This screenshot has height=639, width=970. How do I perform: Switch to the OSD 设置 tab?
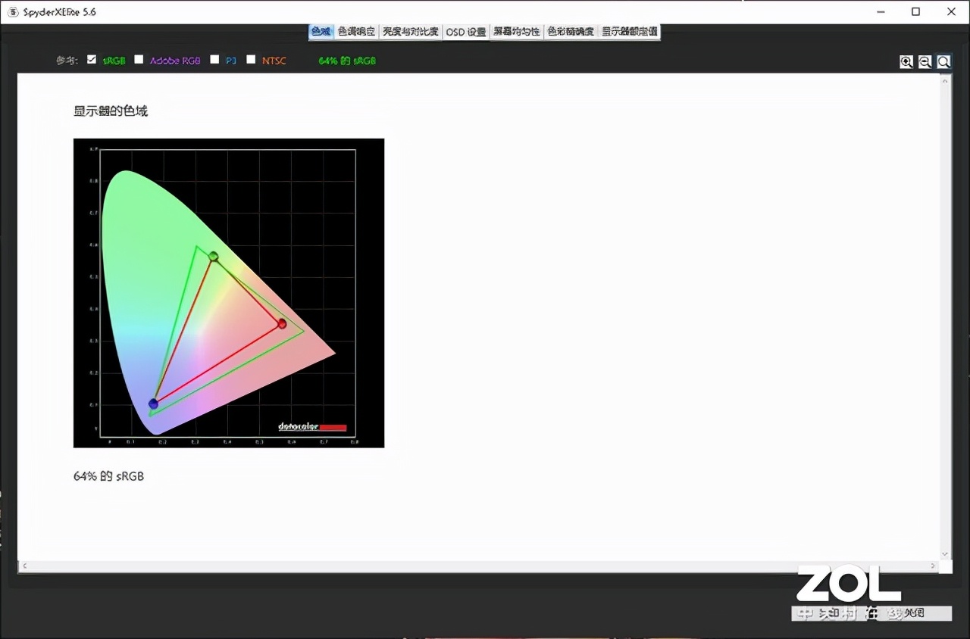click(x=466, y=32)
